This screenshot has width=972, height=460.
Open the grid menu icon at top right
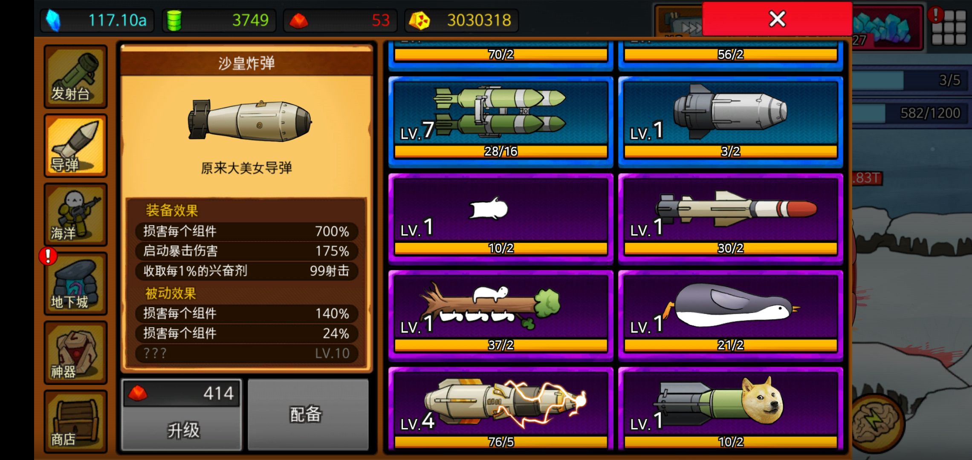[x=949, y=27]
